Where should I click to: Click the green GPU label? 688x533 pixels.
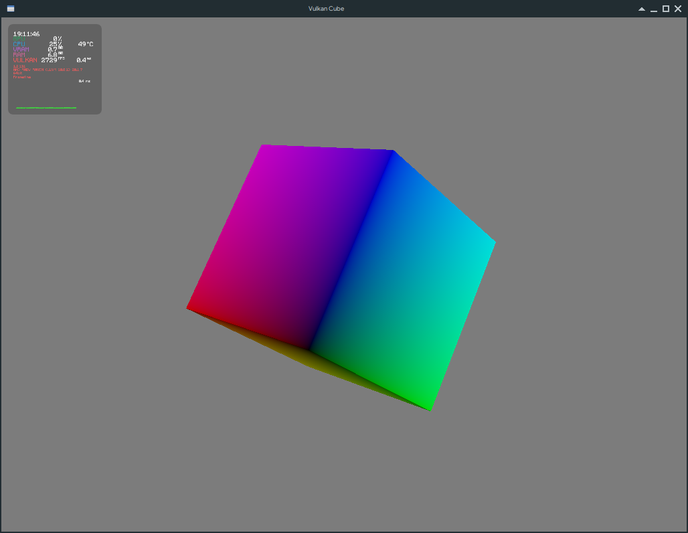[x=19, y=39]
